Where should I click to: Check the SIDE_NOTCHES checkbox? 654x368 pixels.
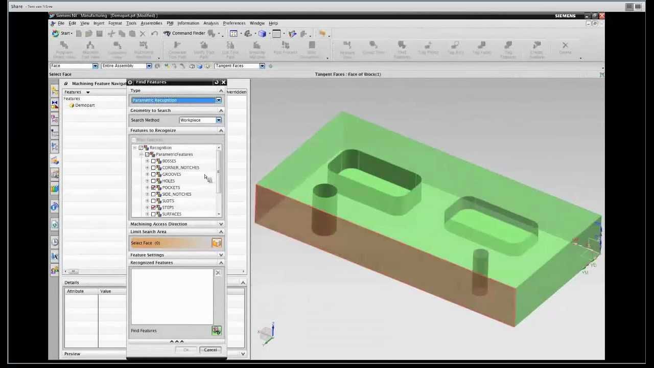[x=153, y=194]
